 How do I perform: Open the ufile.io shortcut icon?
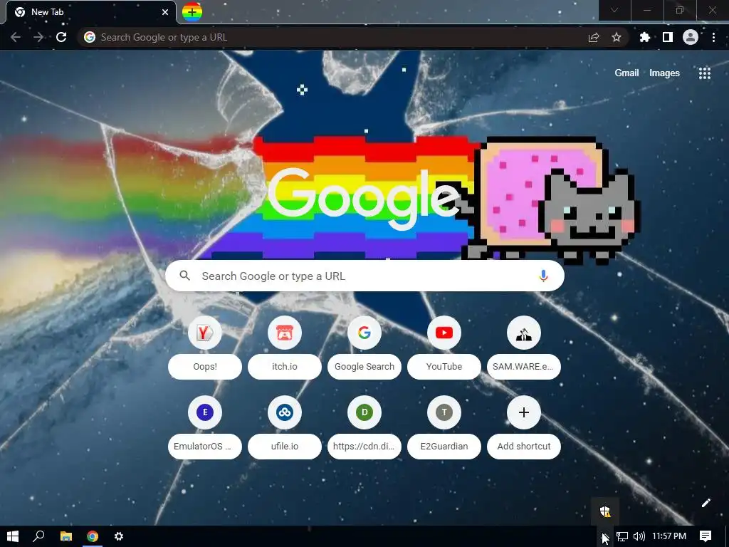[285, 412]
